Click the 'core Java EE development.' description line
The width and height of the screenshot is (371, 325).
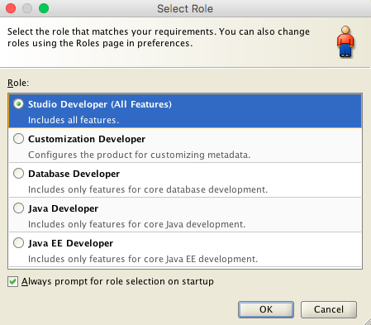pyautogui.click(x=143, y=259)
